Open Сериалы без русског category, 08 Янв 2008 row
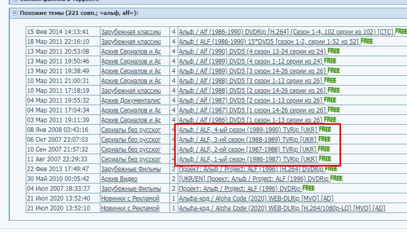The width and height of the screenshot is (407, 232). coord(131,129)
